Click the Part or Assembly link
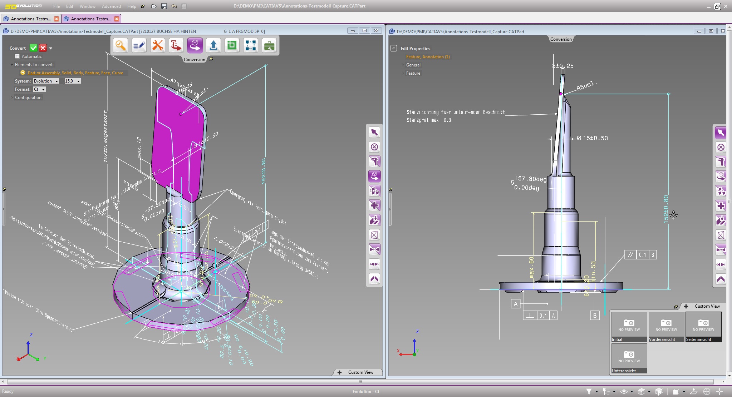The width and height of the screenshot is (732, 397). pos(44,73)
